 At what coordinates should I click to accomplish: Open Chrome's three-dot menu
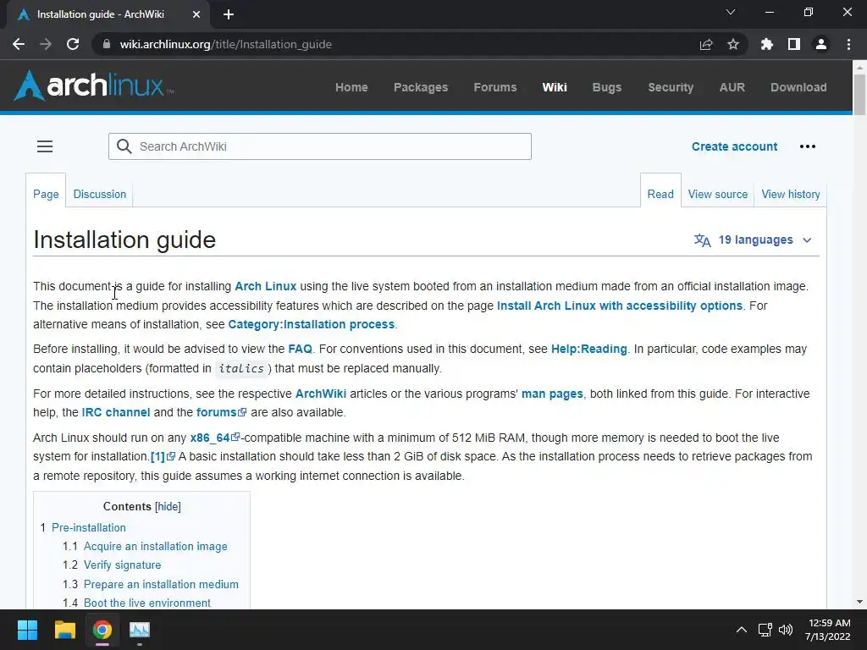(848, 44)
